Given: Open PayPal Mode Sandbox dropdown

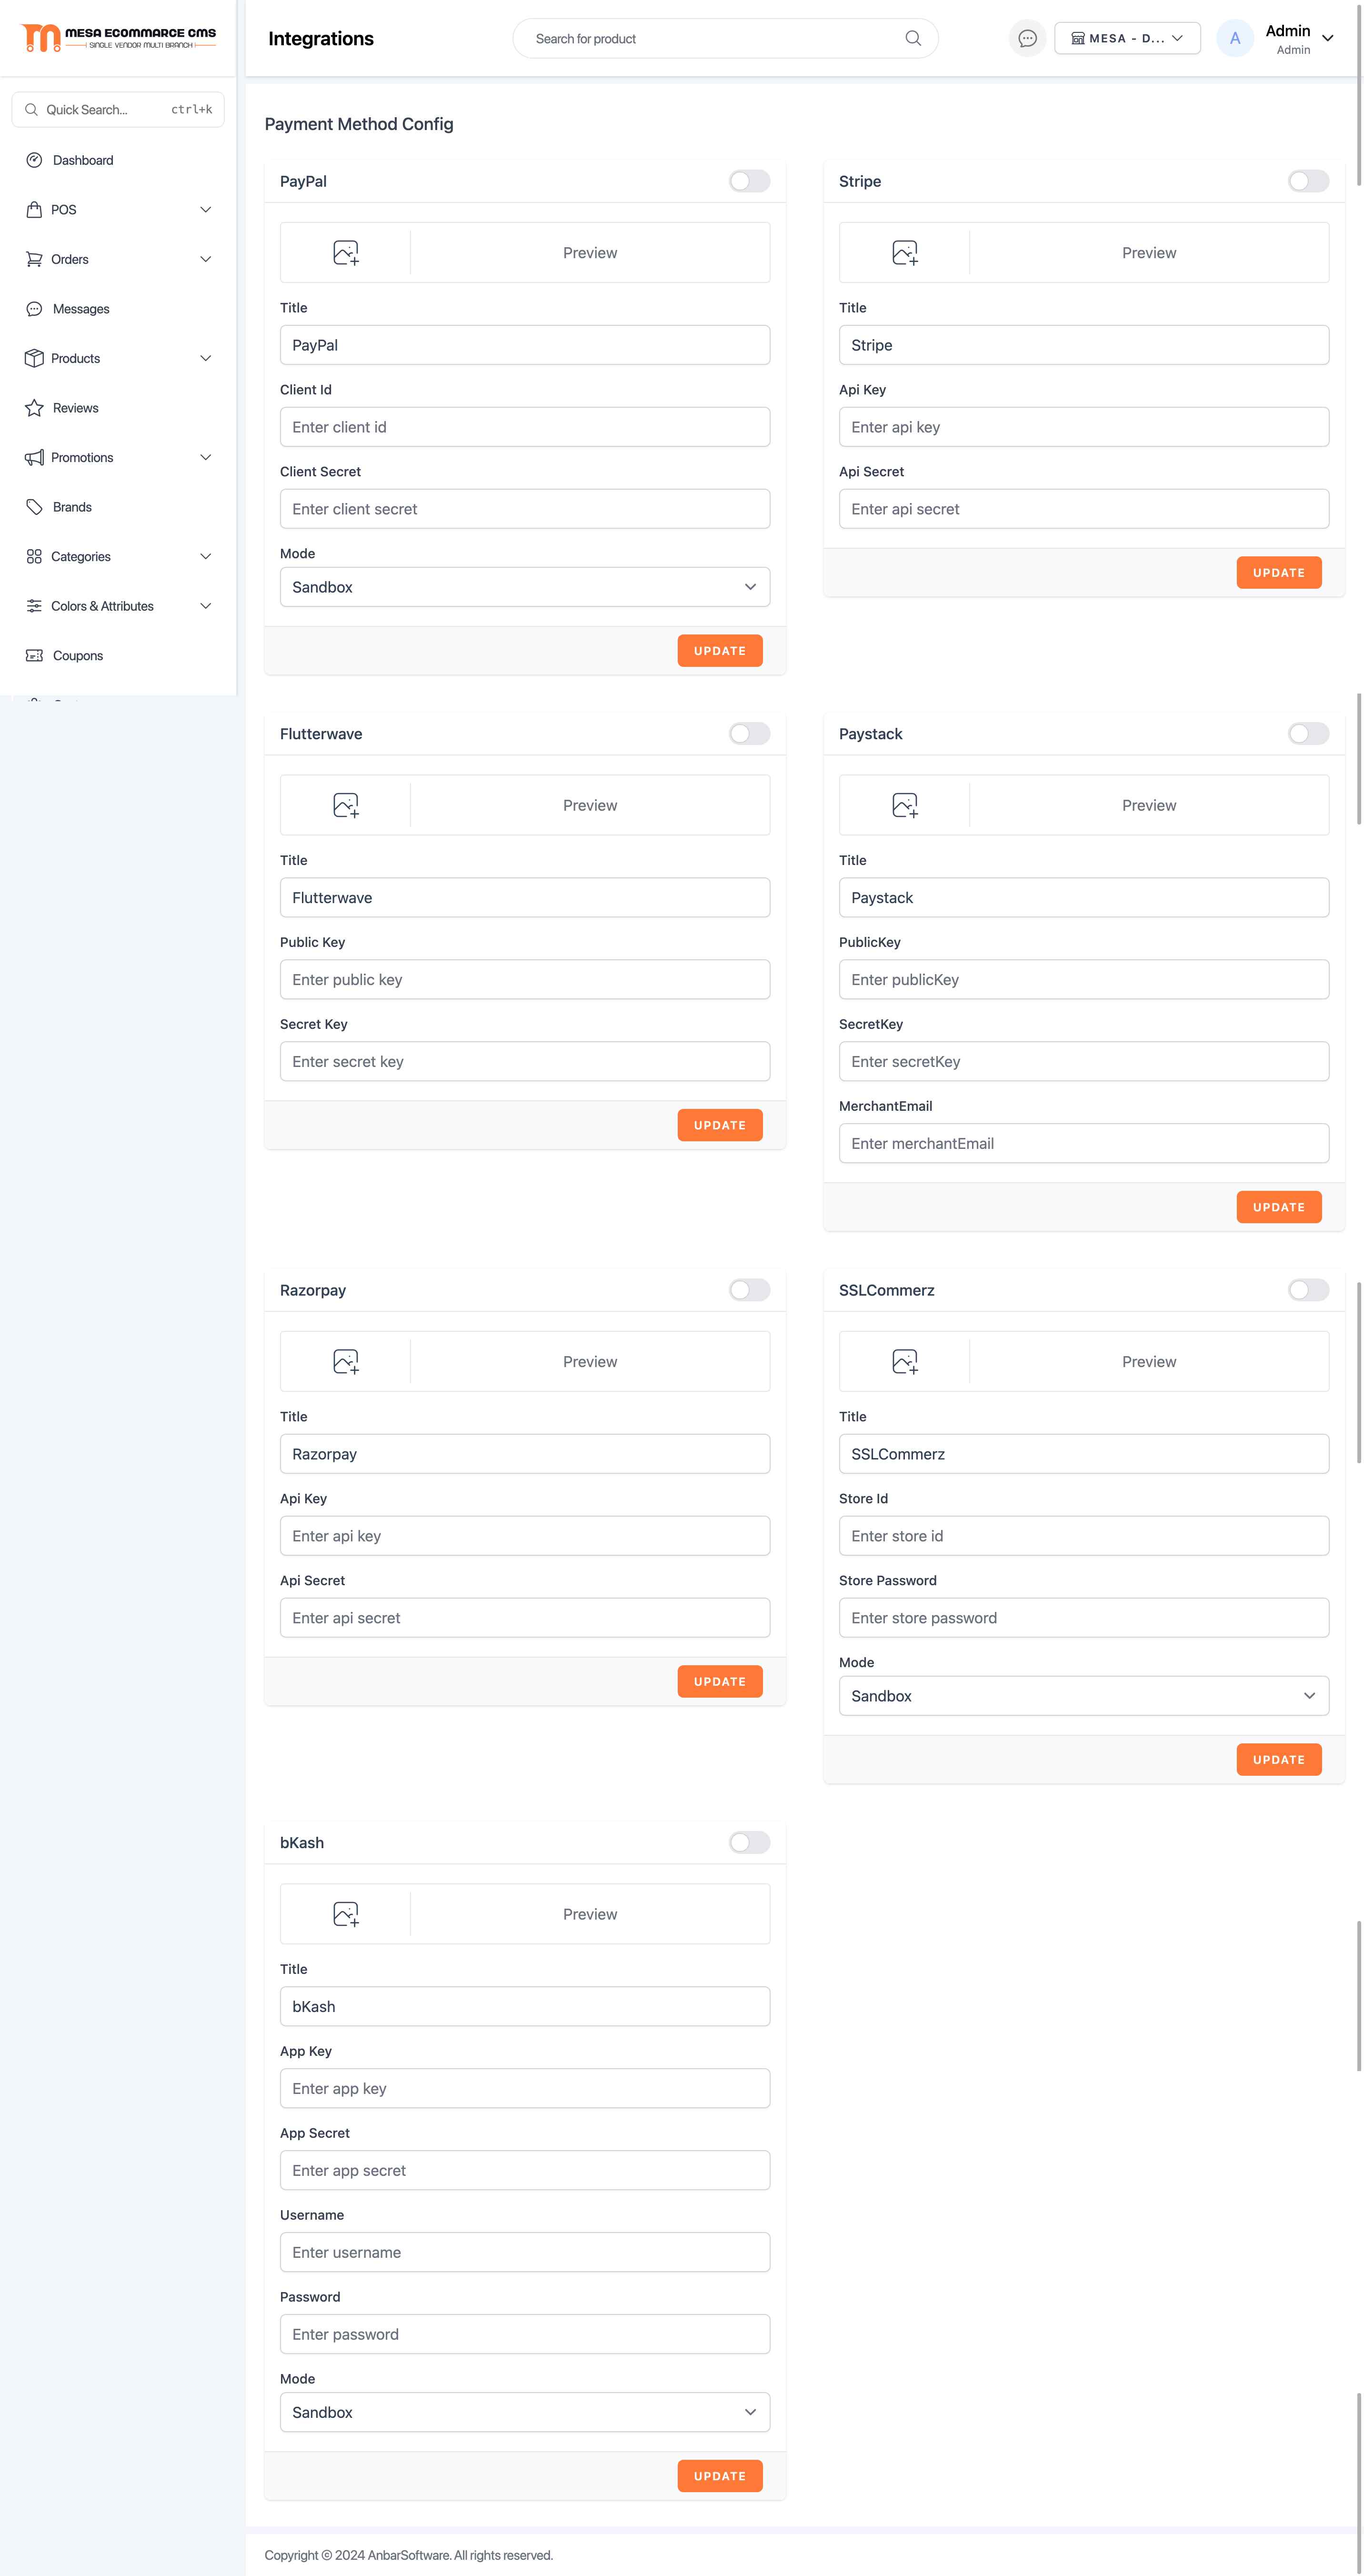Looking at the screenshot, I should coord(525,587).
